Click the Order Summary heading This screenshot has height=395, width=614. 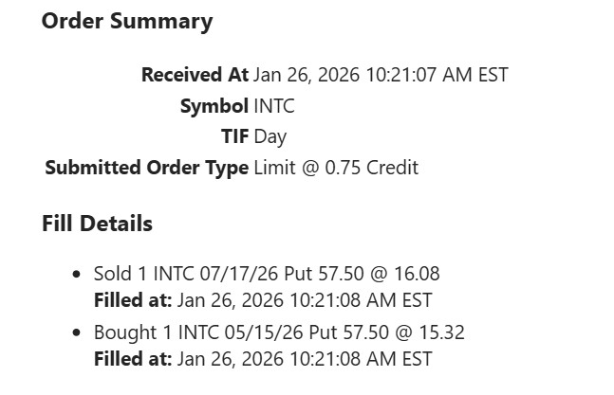127,22
